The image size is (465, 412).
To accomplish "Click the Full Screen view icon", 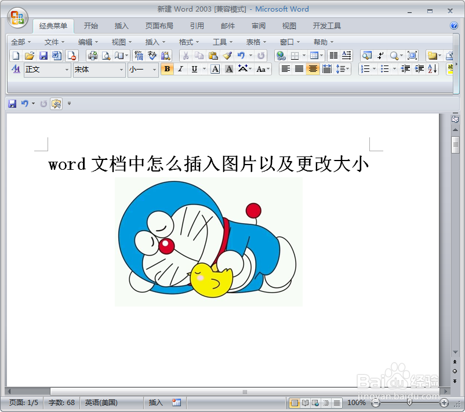I will tap(412, 56).
